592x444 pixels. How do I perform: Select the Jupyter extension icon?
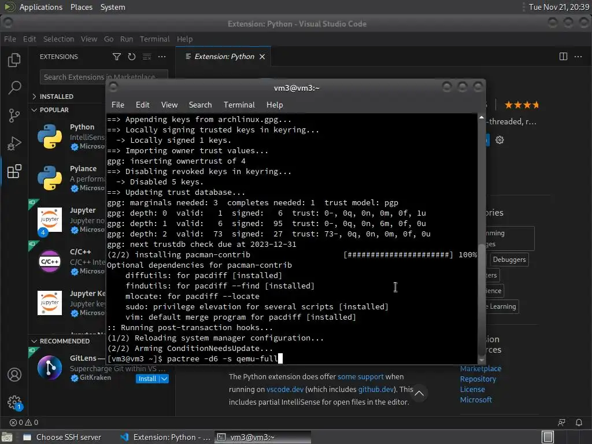click(x=50, y=219)
